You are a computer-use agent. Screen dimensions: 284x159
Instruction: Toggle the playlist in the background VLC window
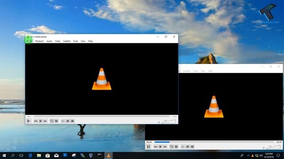(x=183, y=147)
